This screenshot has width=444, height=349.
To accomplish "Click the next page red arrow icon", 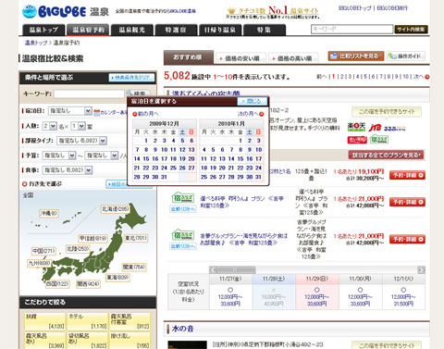I will pyautogui.click(x=427, y=77).
